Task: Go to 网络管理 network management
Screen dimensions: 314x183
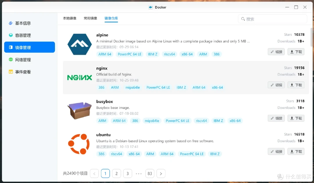Action: (29, 59)
